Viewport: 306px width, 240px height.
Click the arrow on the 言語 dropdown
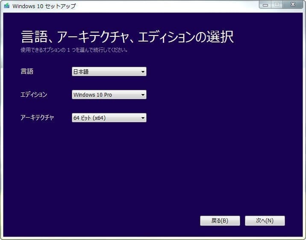(143, 72)
